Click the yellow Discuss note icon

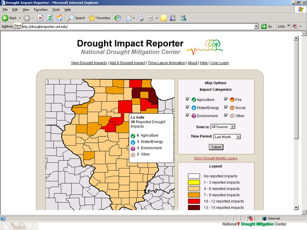tap(163, 18)
